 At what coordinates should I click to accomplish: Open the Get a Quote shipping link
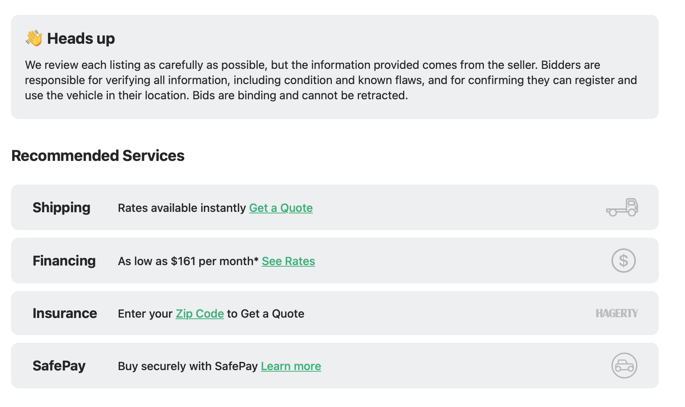click(x=281, y=208)
